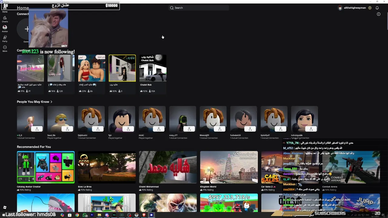Screen dimensions: 388x218
Task: Add fudbebxh33 as a connection
Action: [x=250, y=129]
